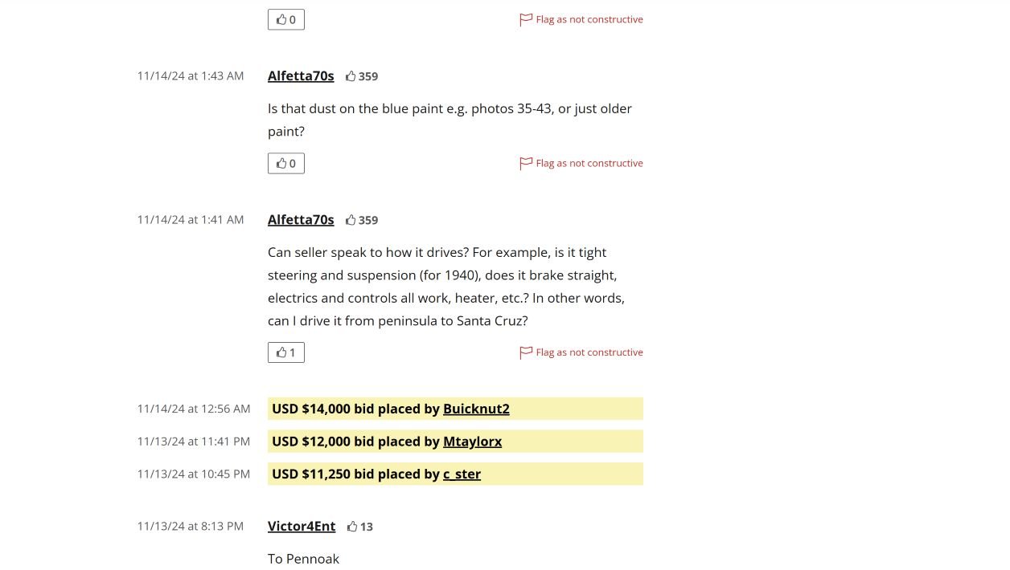1010x570 pixels.
Task: Open Alfetta70s profile from 1:43 AM comment
Action: pos(301,76)
